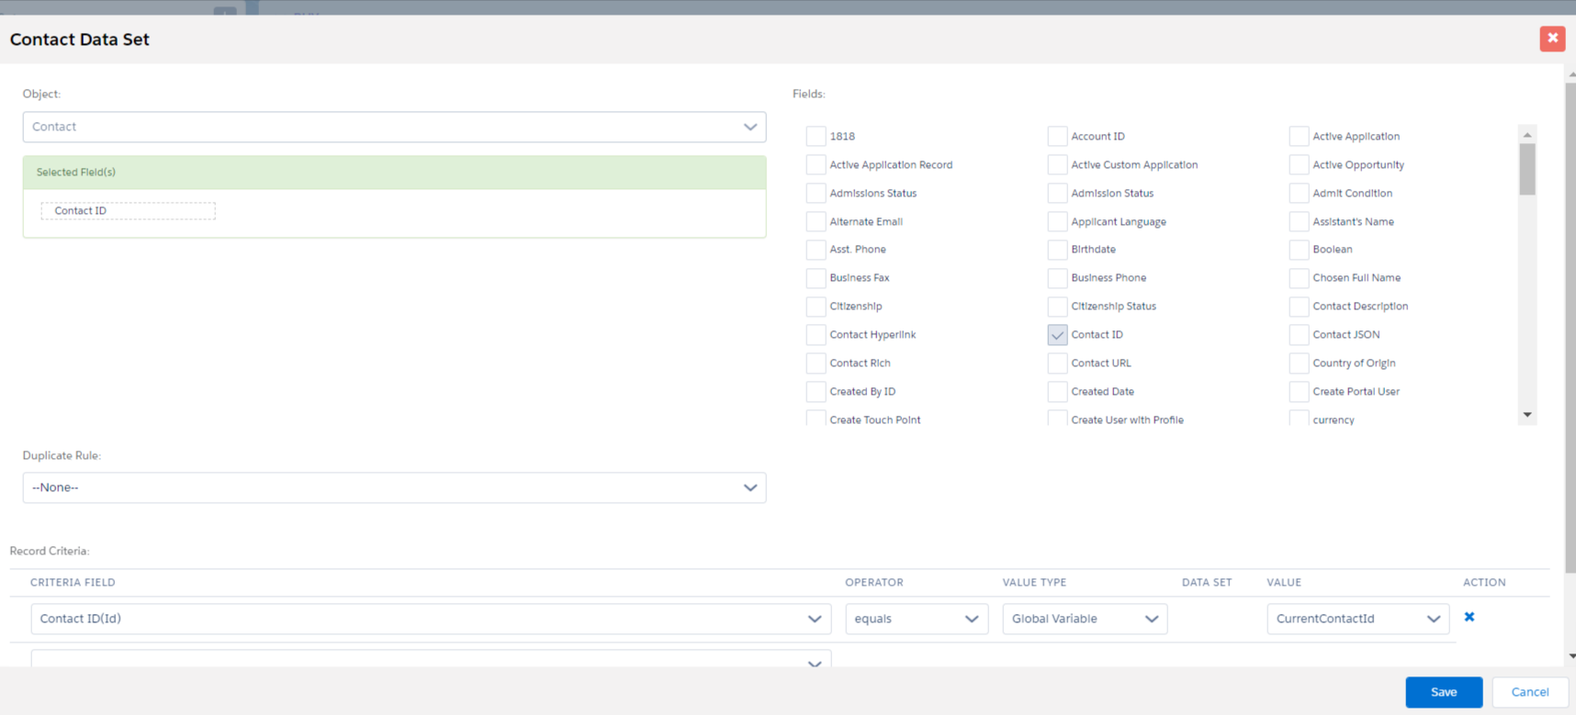The height and width of the screenshot is (715, 1576).
Task: Close the Contact Data Set dialog
Action: [1552, 39]
